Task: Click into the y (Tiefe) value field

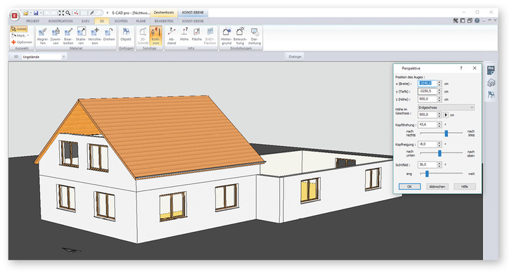Action: click(427, 91)
